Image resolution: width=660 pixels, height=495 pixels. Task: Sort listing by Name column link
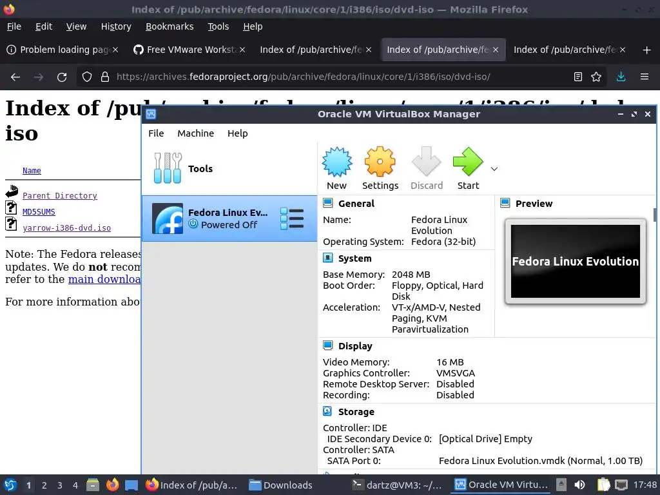point(32,170)
